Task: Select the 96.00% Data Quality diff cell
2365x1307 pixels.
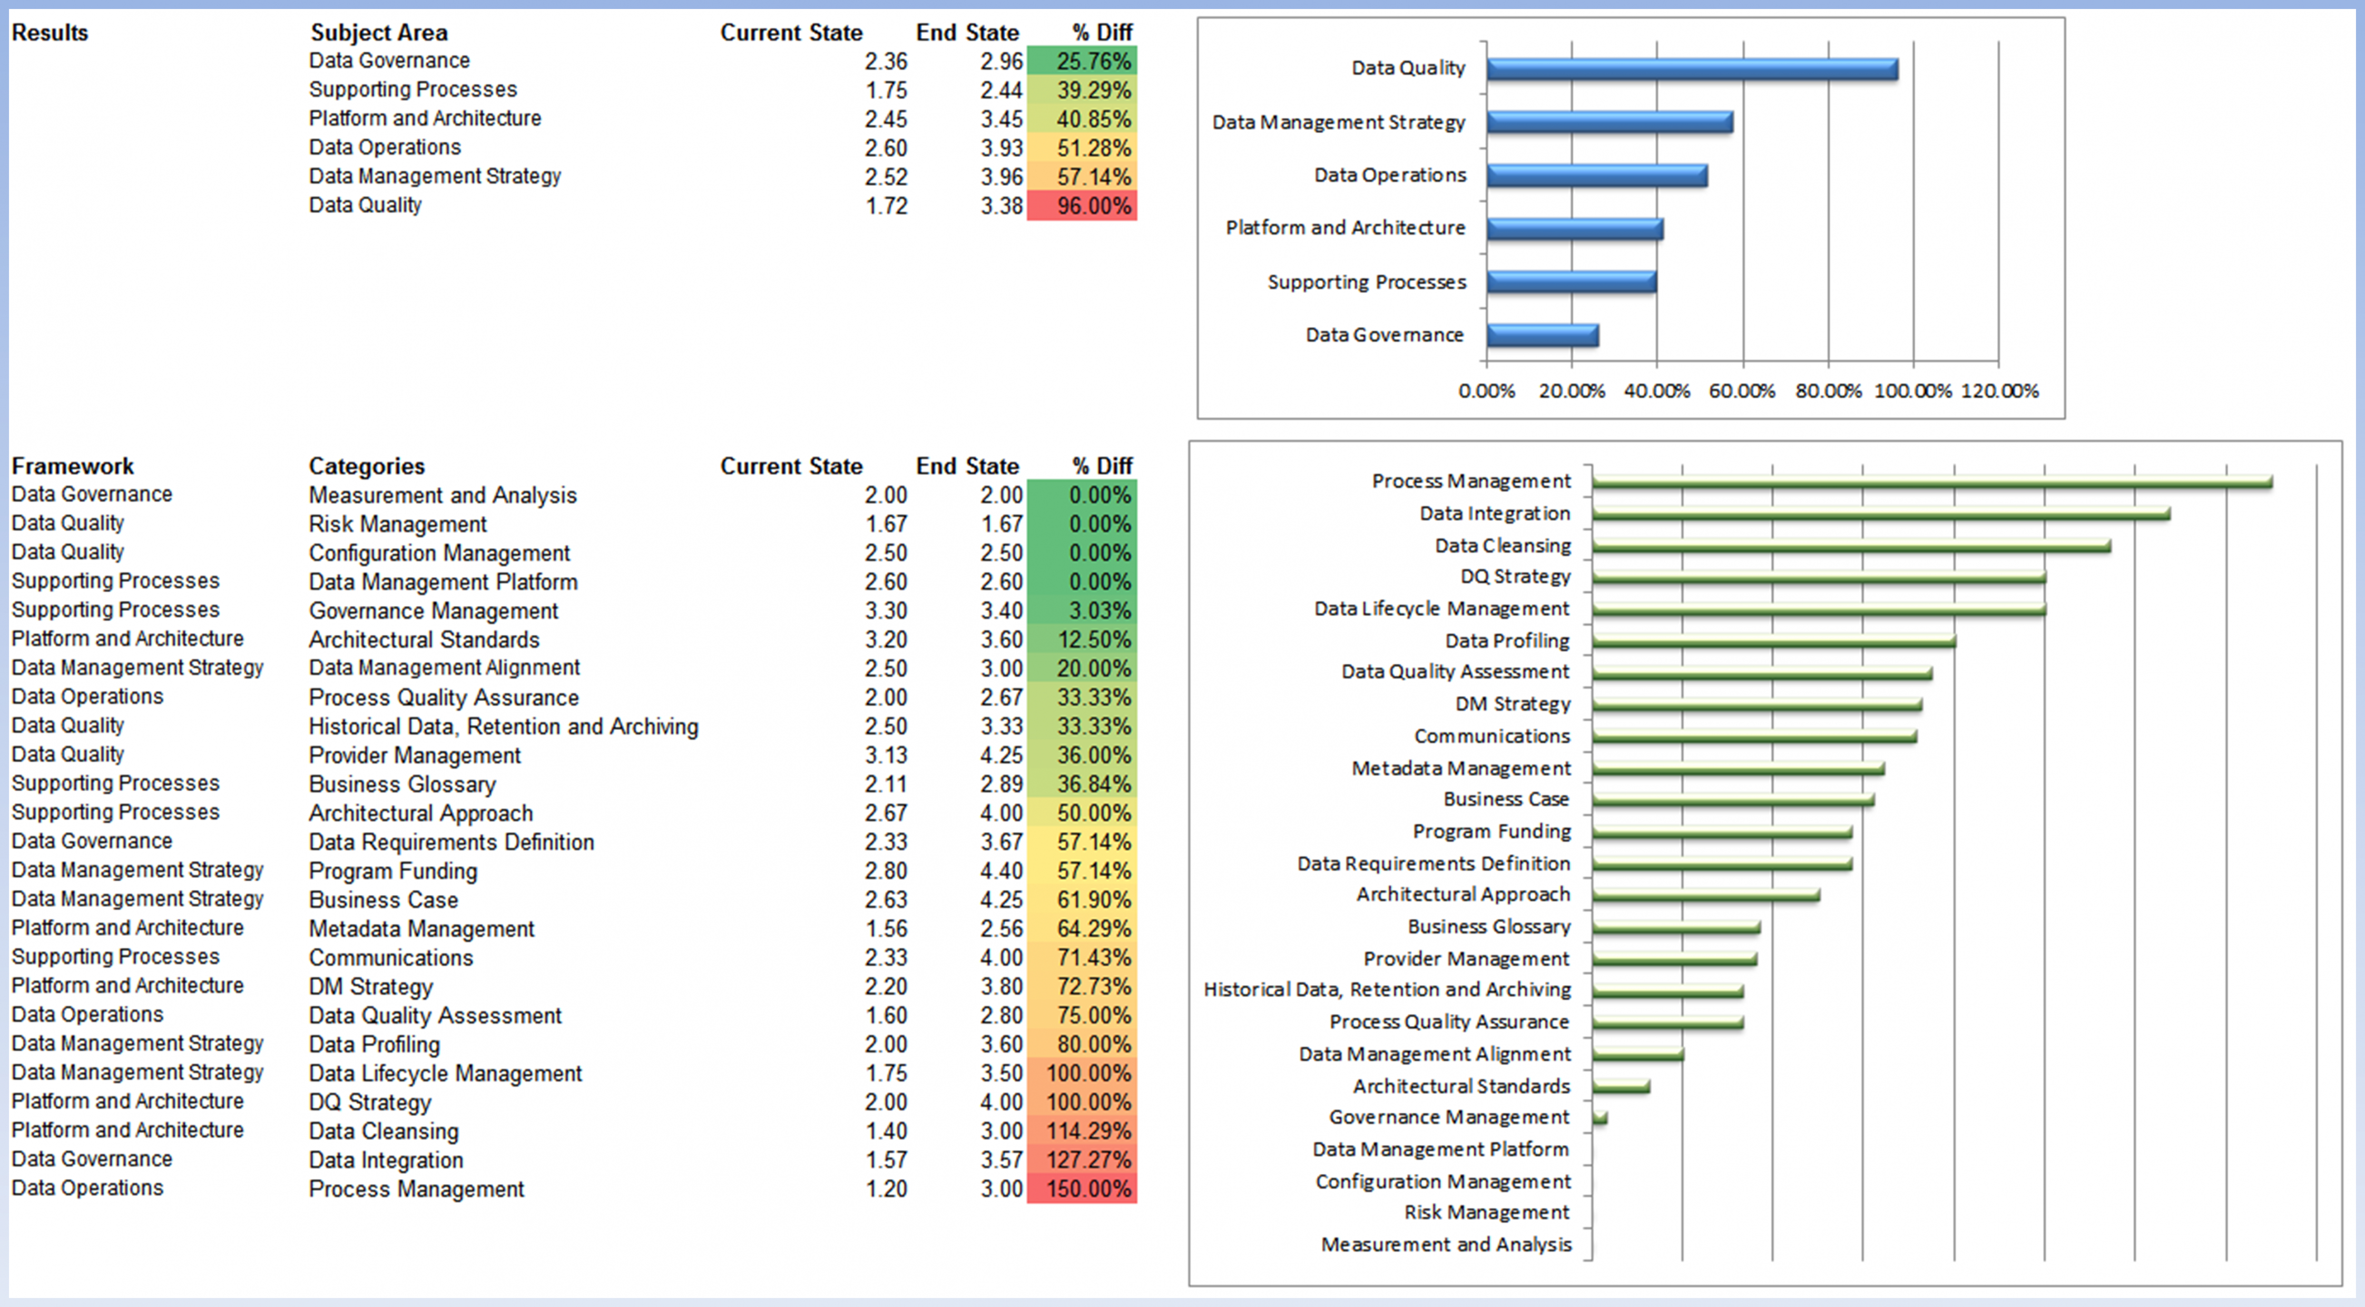Action: click(1082, 205)
